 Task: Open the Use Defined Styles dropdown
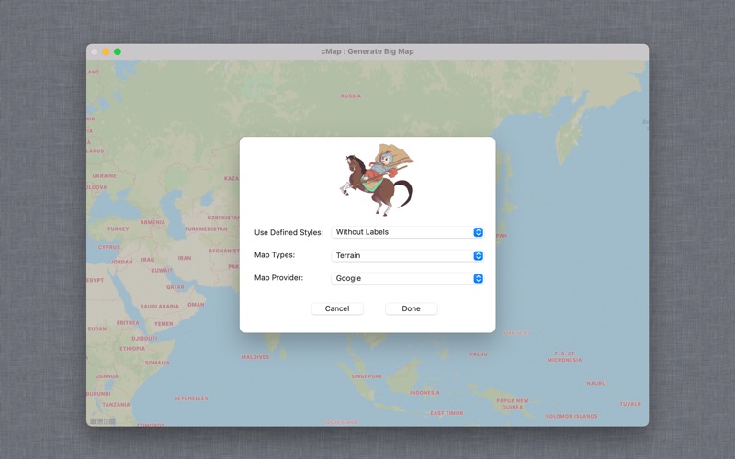407,232
